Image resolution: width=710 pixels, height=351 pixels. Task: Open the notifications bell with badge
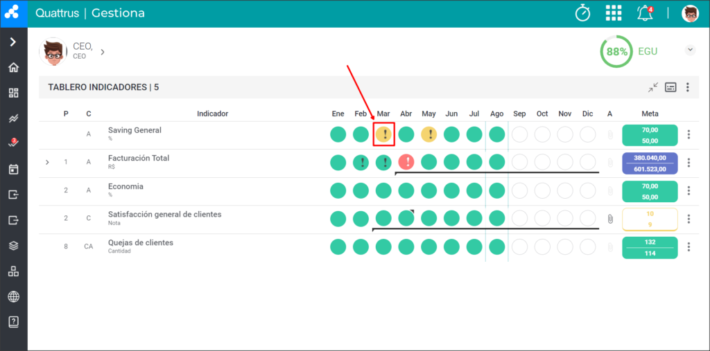coord(646,13)
